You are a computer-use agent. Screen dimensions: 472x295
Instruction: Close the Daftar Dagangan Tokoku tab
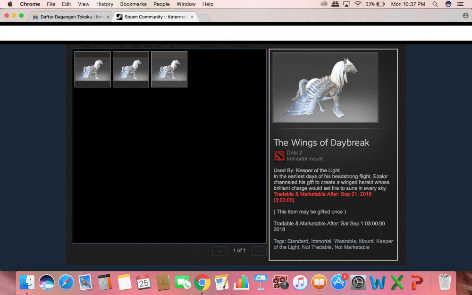pos(108,17)
